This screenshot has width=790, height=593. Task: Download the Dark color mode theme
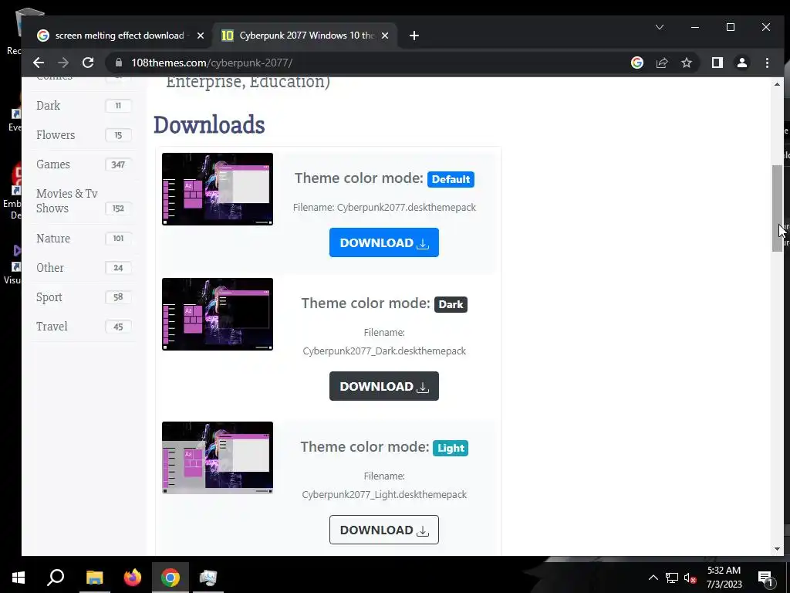[384, 386]
